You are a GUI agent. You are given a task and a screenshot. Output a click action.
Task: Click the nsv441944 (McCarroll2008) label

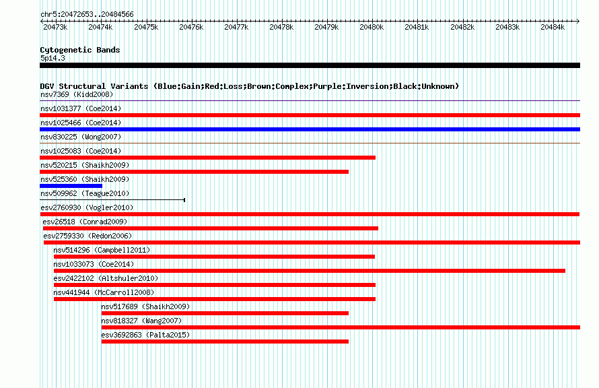tap(104, 292)
